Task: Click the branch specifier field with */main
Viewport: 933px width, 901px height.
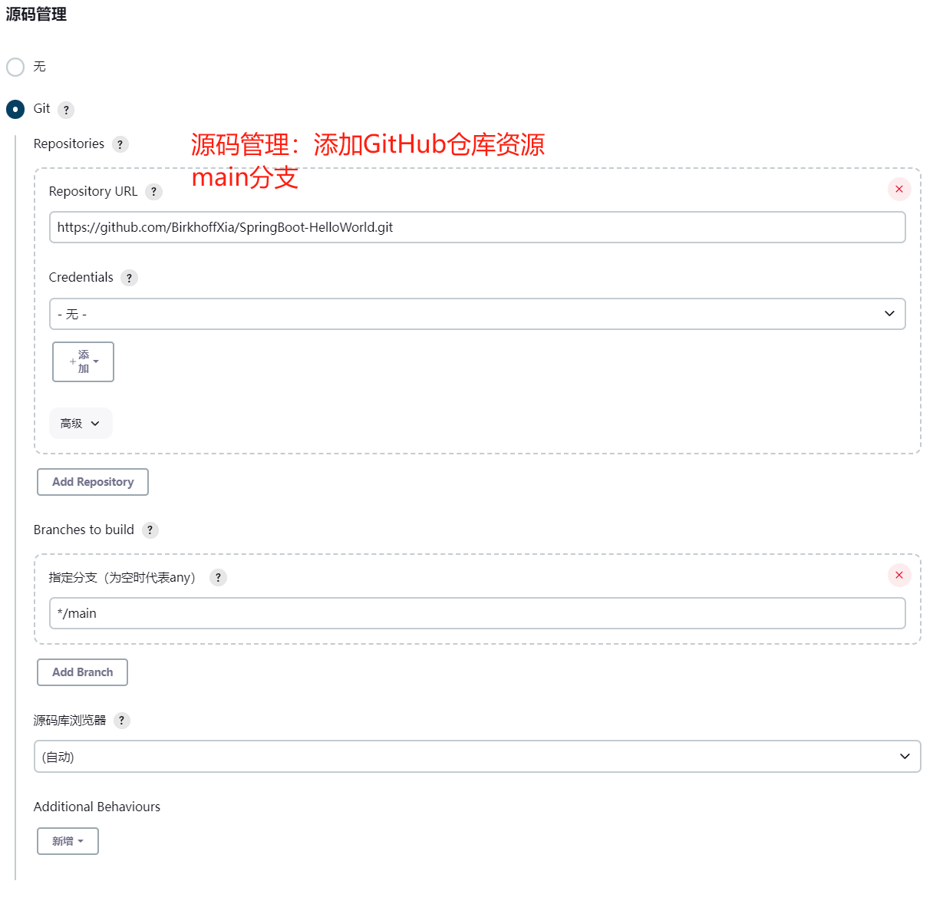Action: pos(477,613)
